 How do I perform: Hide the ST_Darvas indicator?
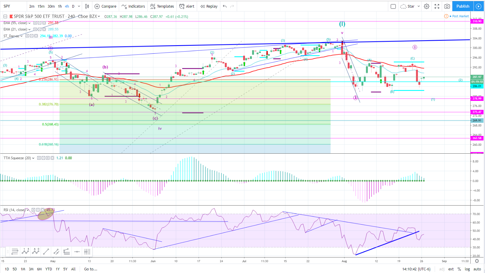tap(27, 36)
